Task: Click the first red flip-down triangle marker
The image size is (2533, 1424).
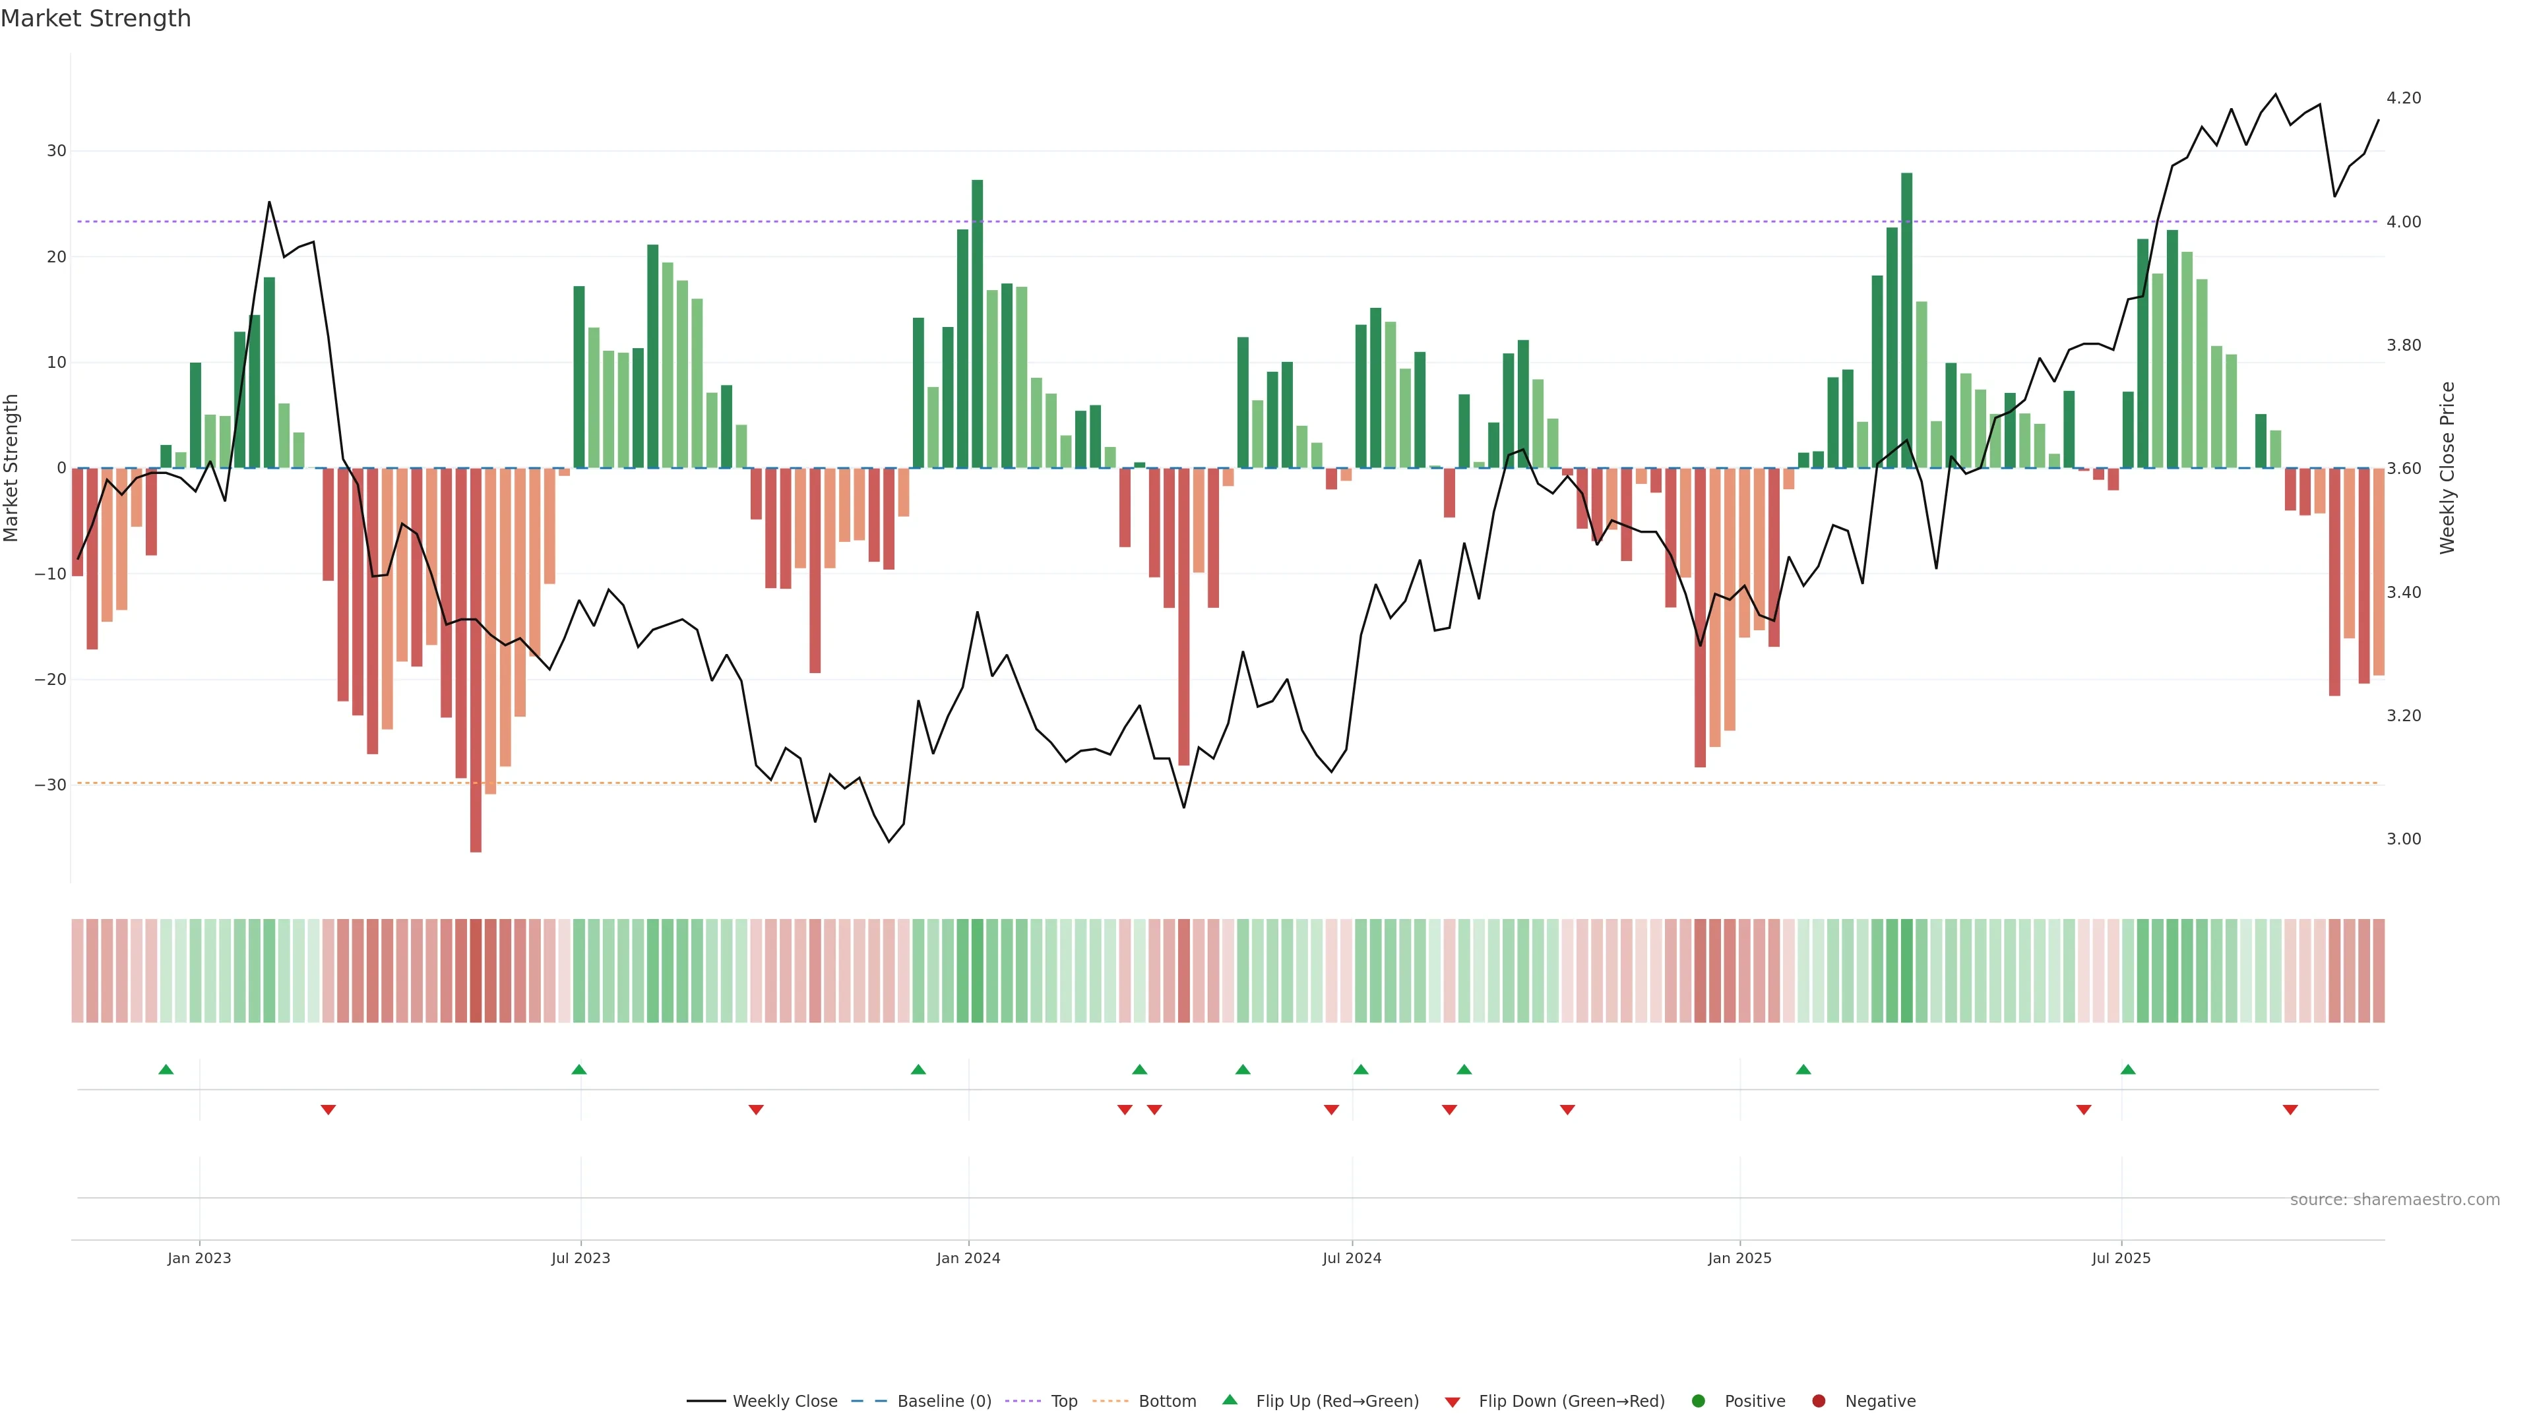Action: point(328,1110)
